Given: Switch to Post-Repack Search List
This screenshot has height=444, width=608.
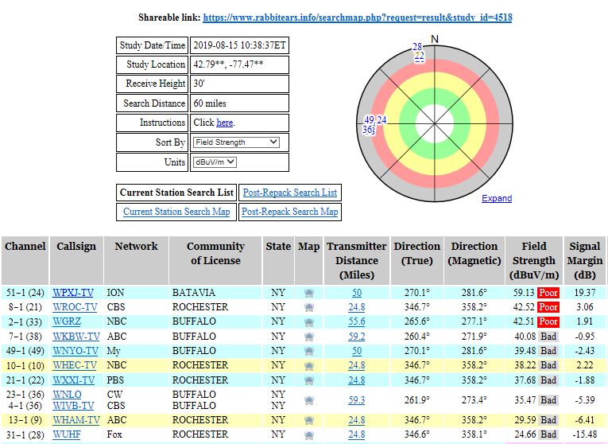Looking at the screenshot, I should (x=289, y=193).
